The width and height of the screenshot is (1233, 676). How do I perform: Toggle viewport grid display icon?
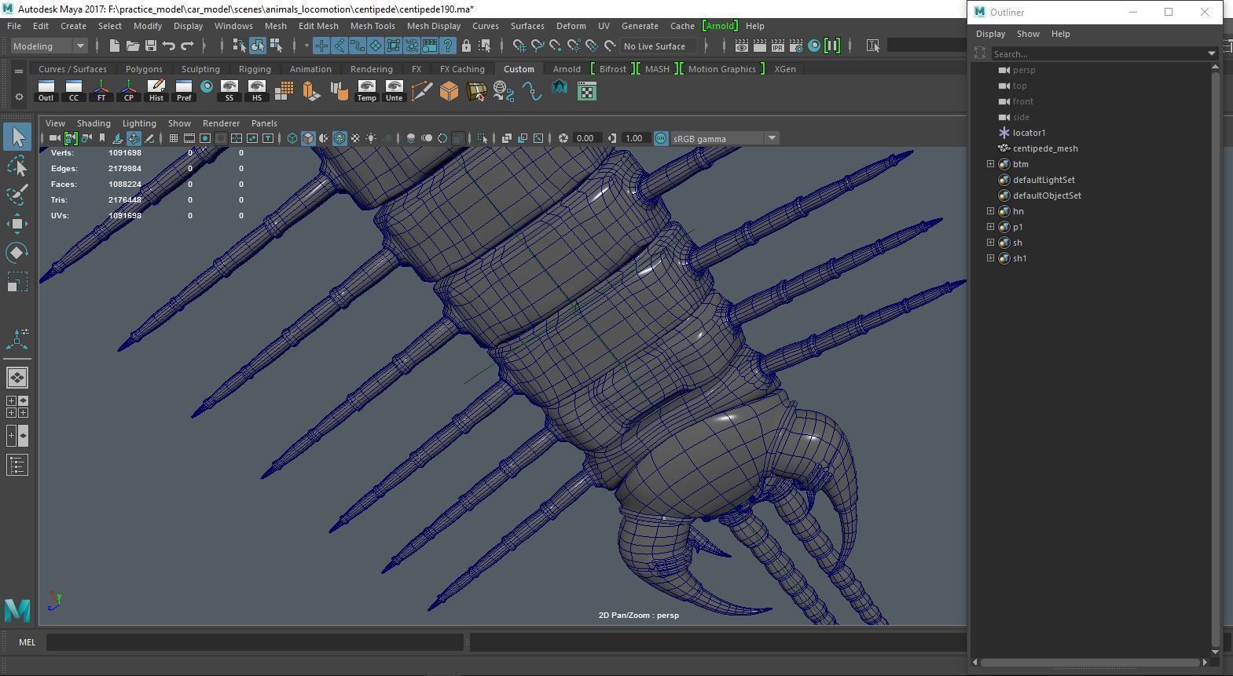173,138
